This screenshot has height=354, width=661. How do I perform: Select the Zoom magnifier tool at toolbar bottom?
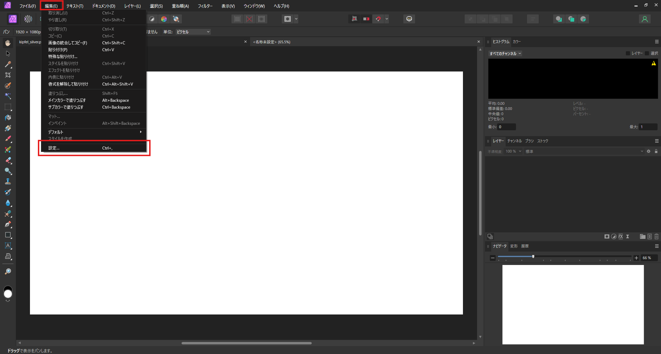point(8,272)
